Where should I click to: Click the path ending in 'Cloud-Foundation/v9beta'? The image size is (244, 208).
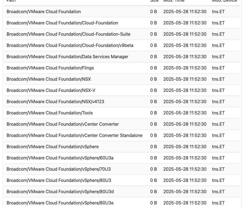pyautogui.click(x=70, y=46)
